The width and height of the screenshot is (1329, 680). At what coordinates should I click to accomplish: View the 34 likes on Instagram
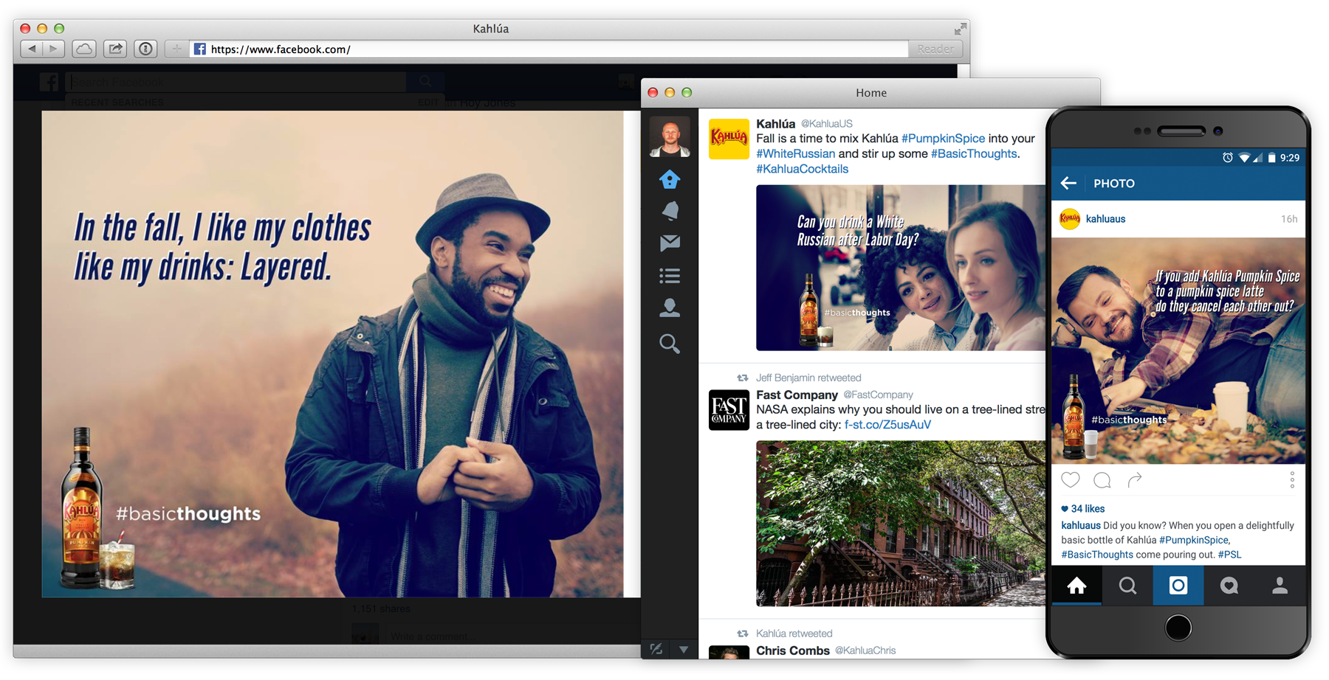pos(1082,509)
